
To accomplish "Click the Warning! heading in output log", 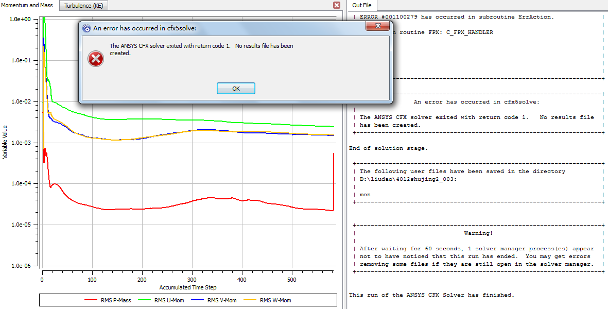I will point(478,233).
